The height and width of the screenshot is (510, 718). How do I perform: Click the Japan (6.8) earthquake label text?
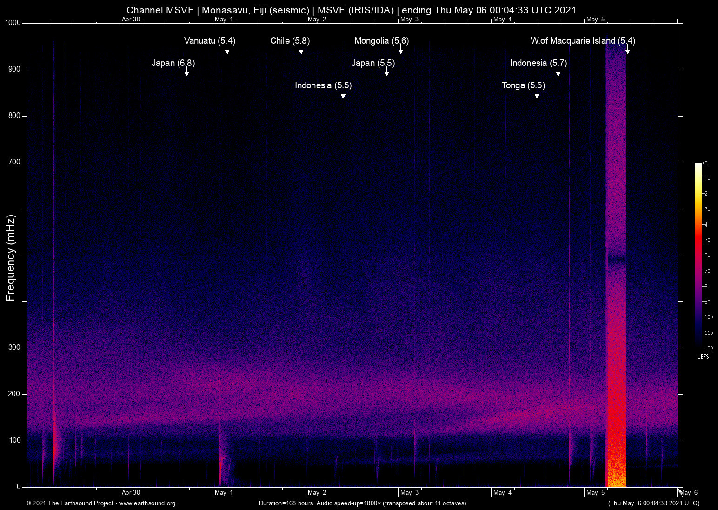(173, 63)
